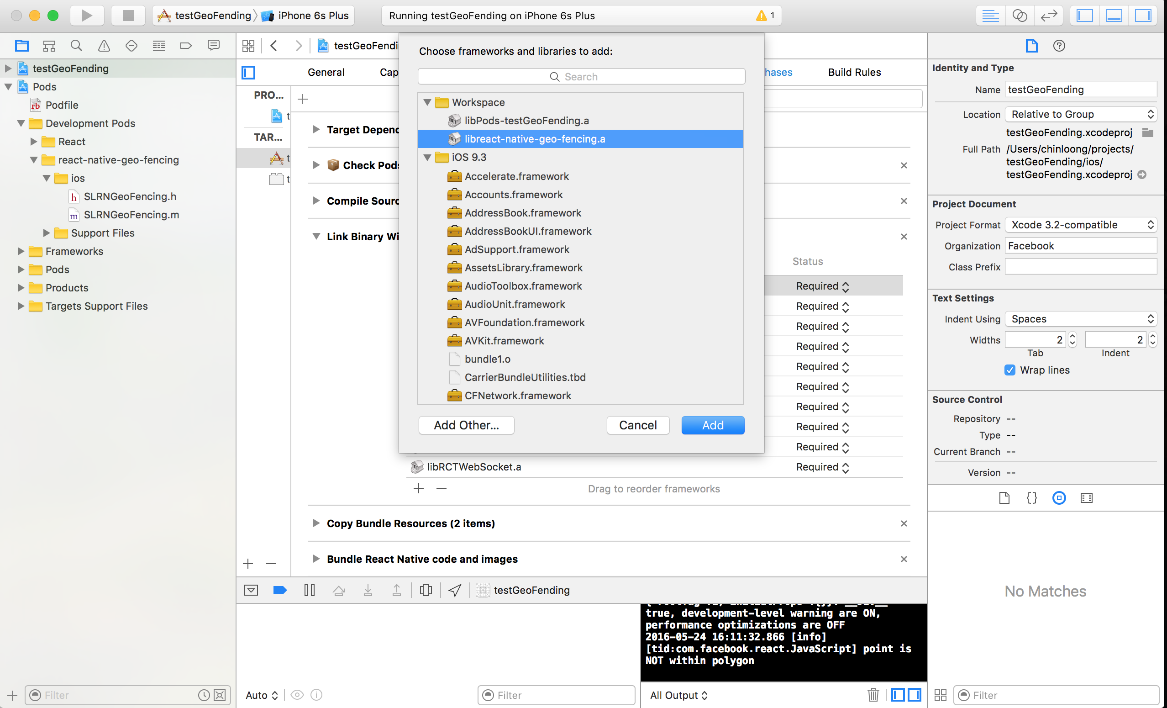Switch to the General tab
Screen dimensions: 1167x708
326,72
